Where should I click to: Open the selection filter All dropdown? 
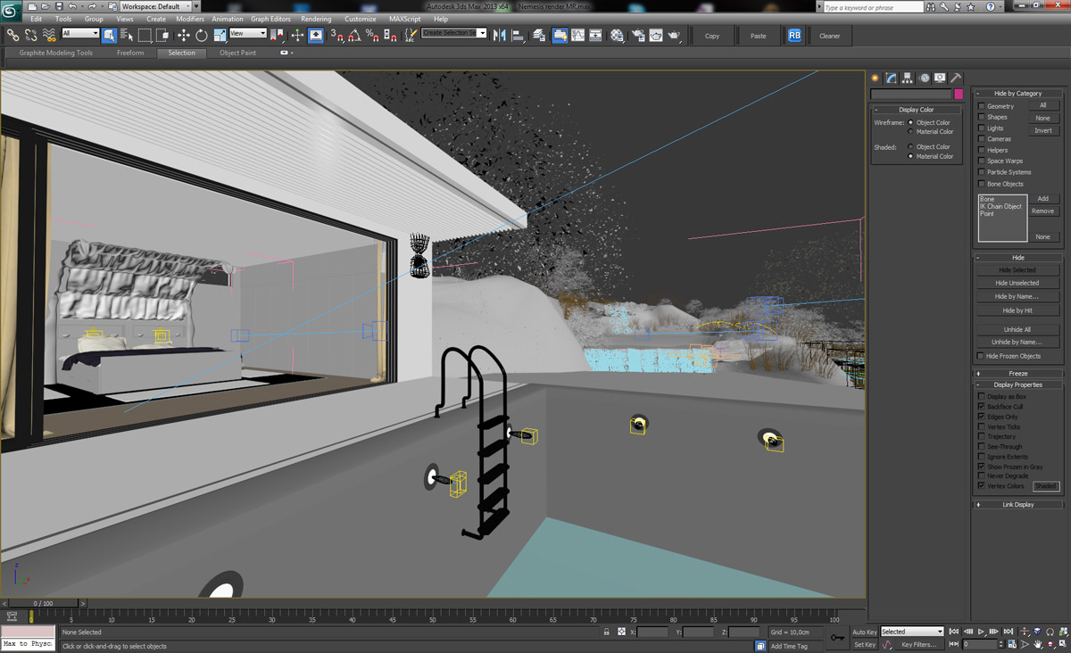coord(80,34)
